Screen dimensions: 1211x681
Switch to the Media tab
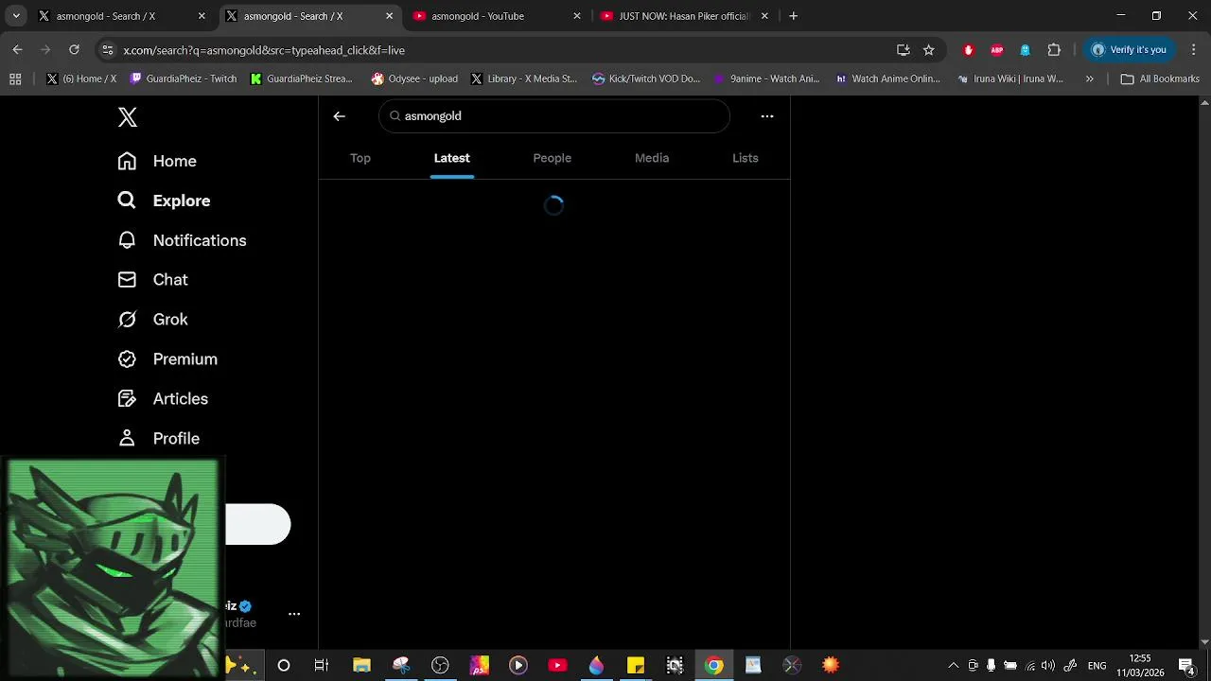652,158
